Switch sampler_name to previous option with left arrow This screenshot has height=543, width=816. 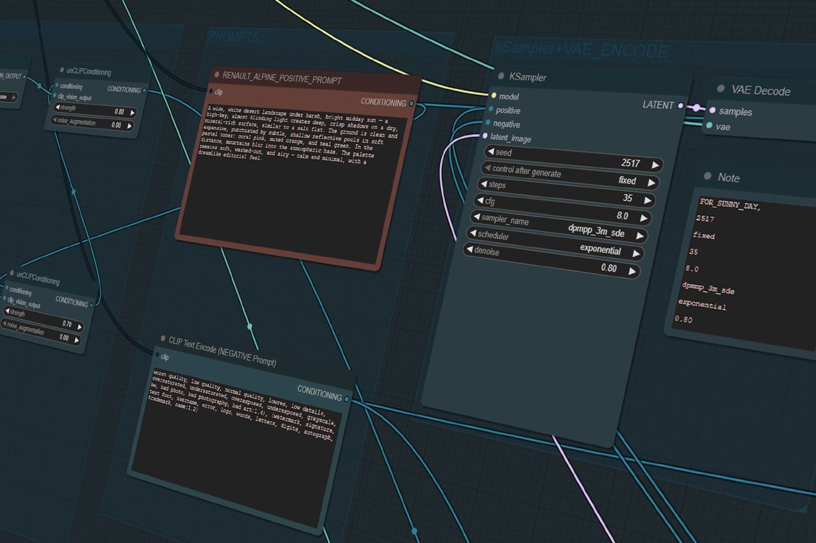pos(476,216)
